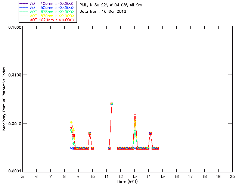This screenshot has height=191, width=239.
Task: Click the 0.0001 y-axis tick label
Action: pos(15,171)
